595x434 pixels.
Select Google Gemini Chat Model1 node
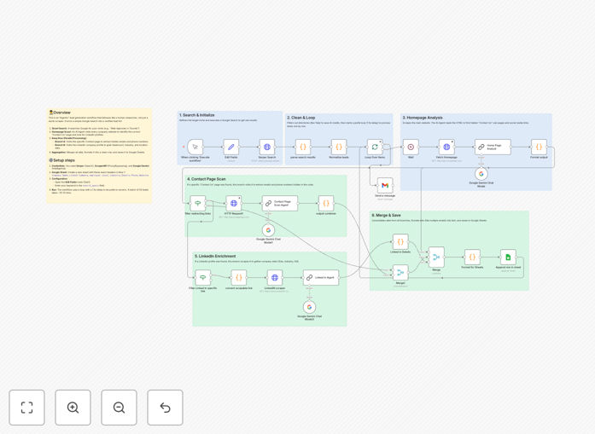(x=268, y=230)
